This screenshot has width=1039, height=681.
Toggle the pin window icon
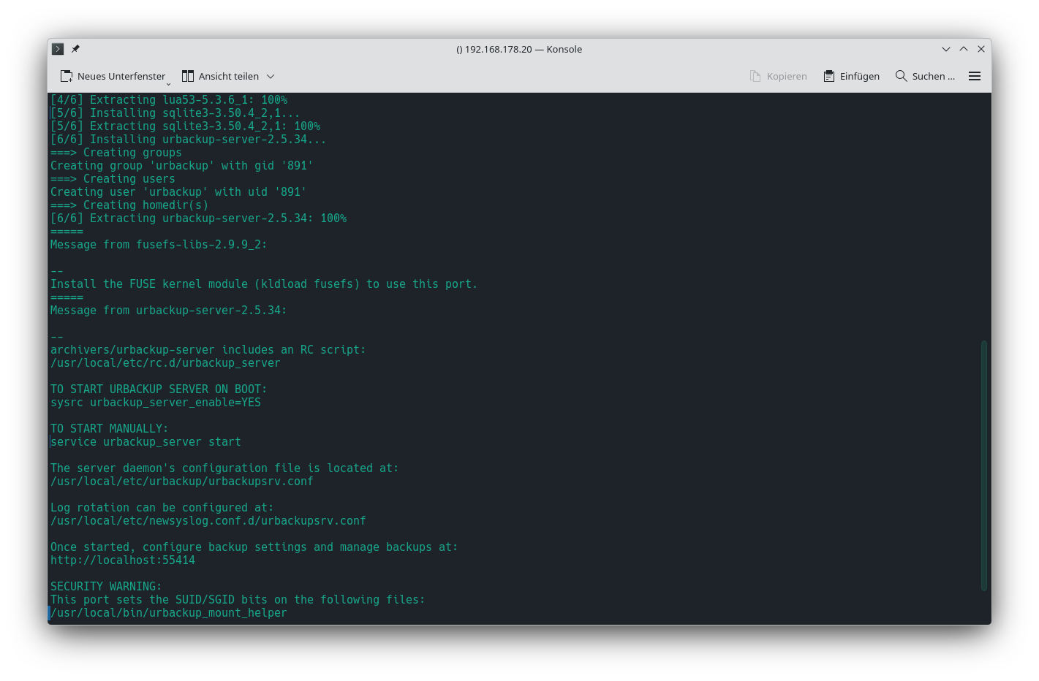click(75, 49)
